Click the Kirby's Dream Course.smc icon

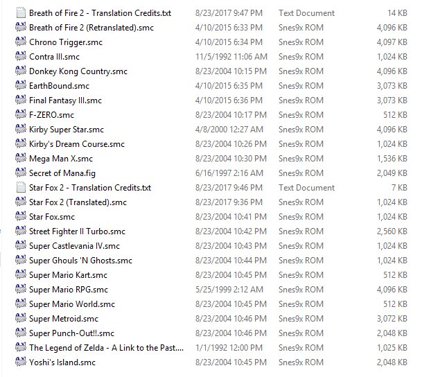tap(21, 144)
